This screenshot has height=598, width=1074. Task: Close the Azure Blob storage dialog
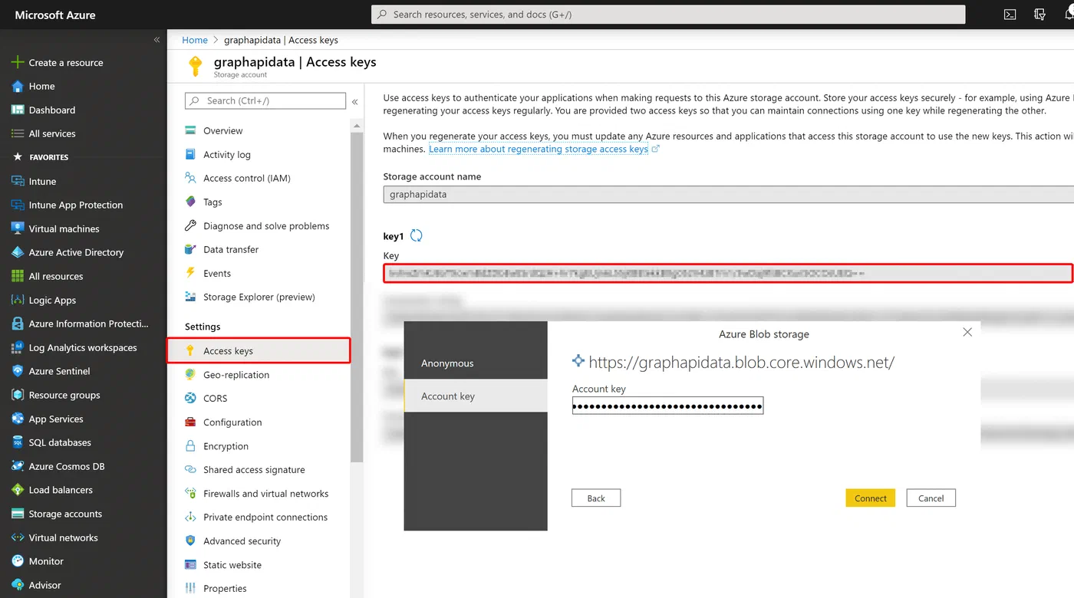(x=967, y=332)
